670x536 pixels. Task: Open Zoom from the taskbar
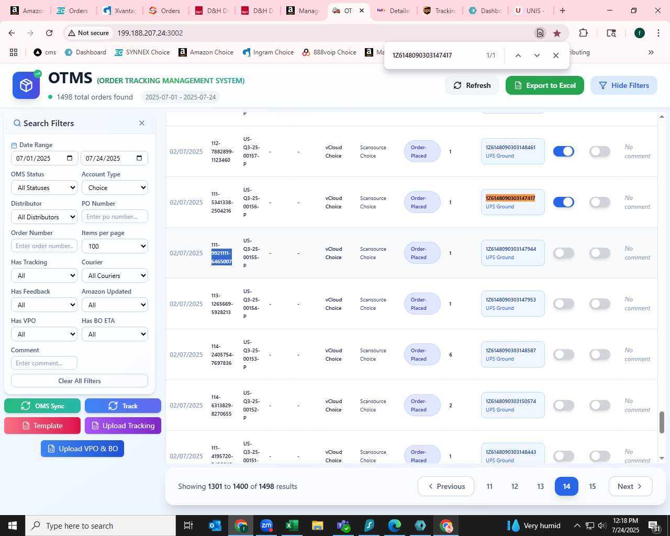pos(266,526)
